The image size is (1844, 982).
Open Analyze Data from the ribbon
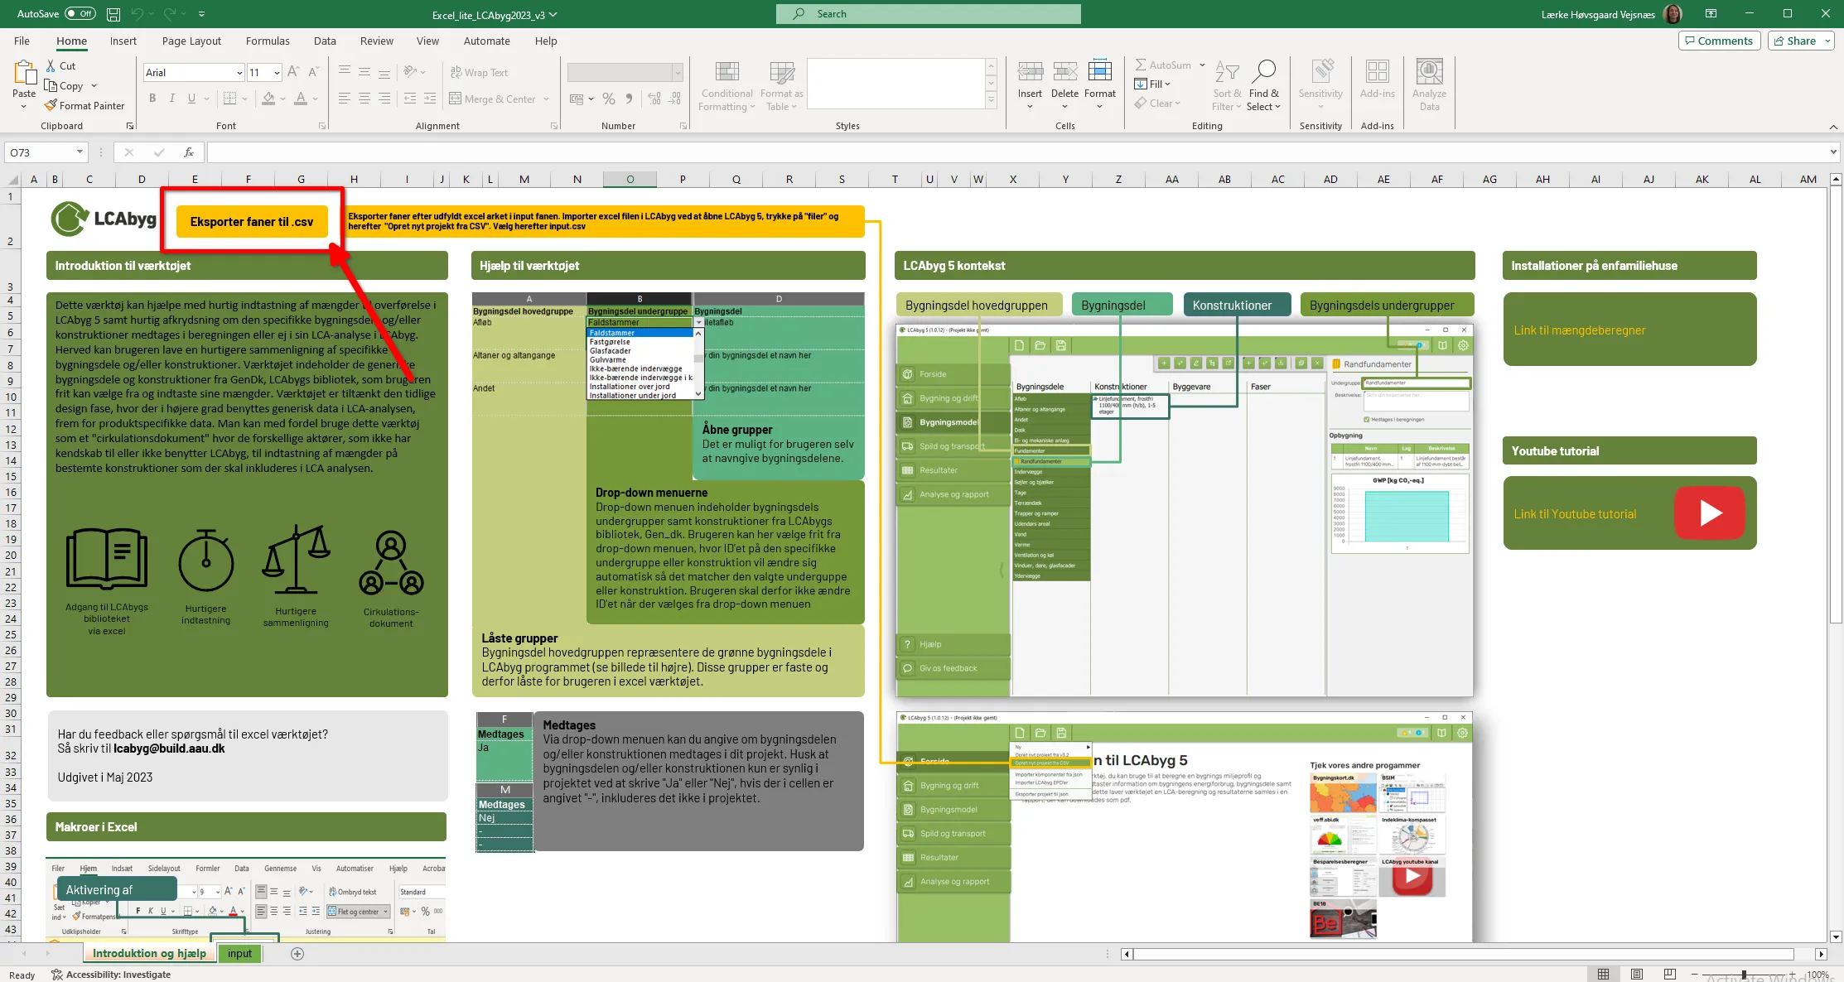[x=1429, y=84]
